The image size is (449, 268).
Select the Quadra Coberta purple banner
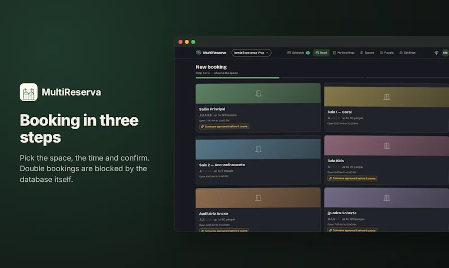pos(387,198)
